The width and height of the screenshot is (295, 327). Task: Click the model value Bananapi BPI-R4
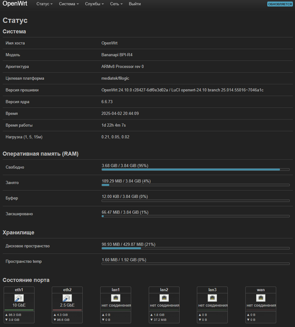(x=117, y=55)
